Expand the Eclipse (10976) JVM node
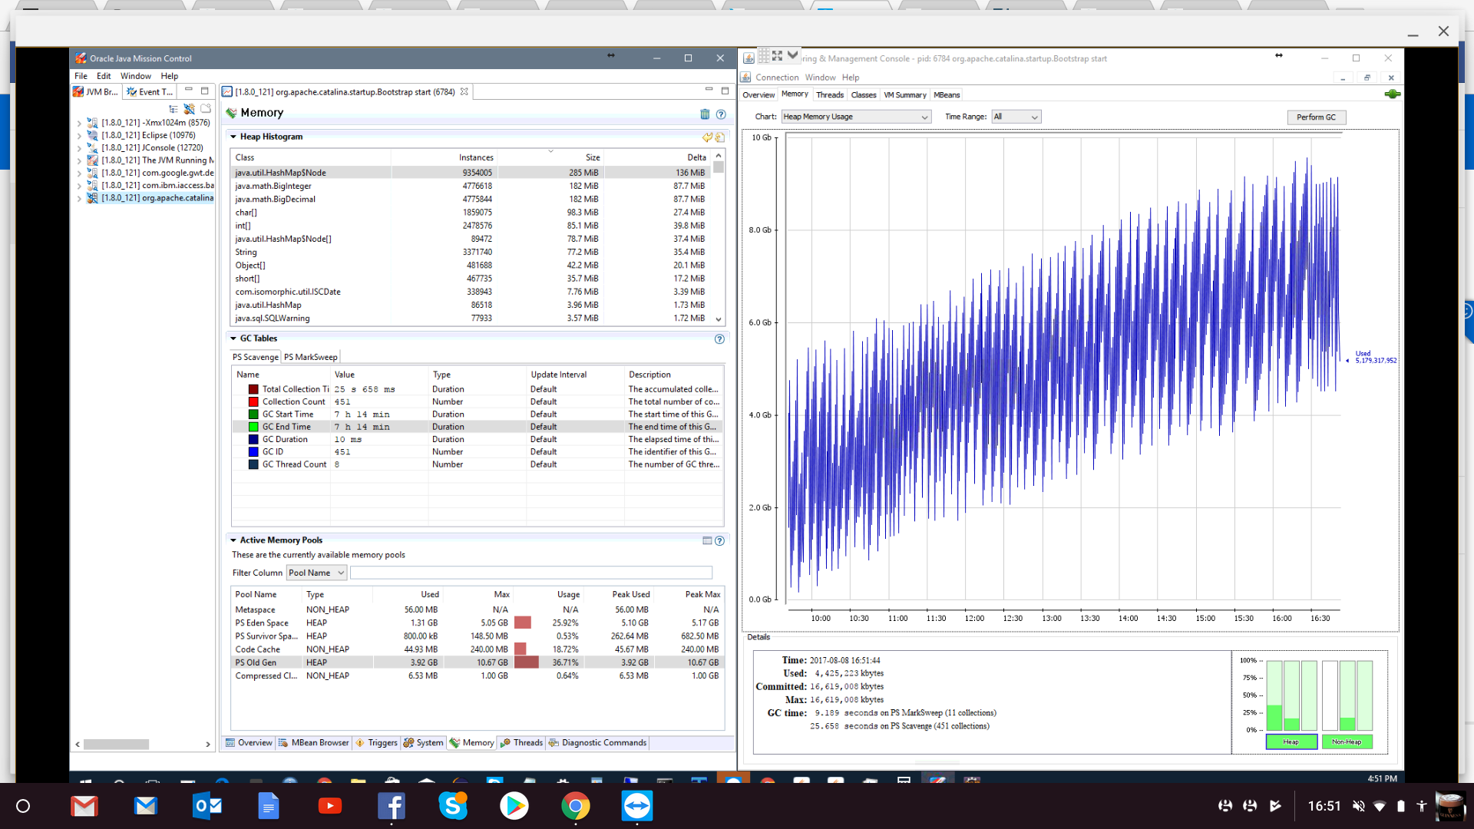Image resolution: width=1474 pixels, height=829 pixels. tap(79, 136)
